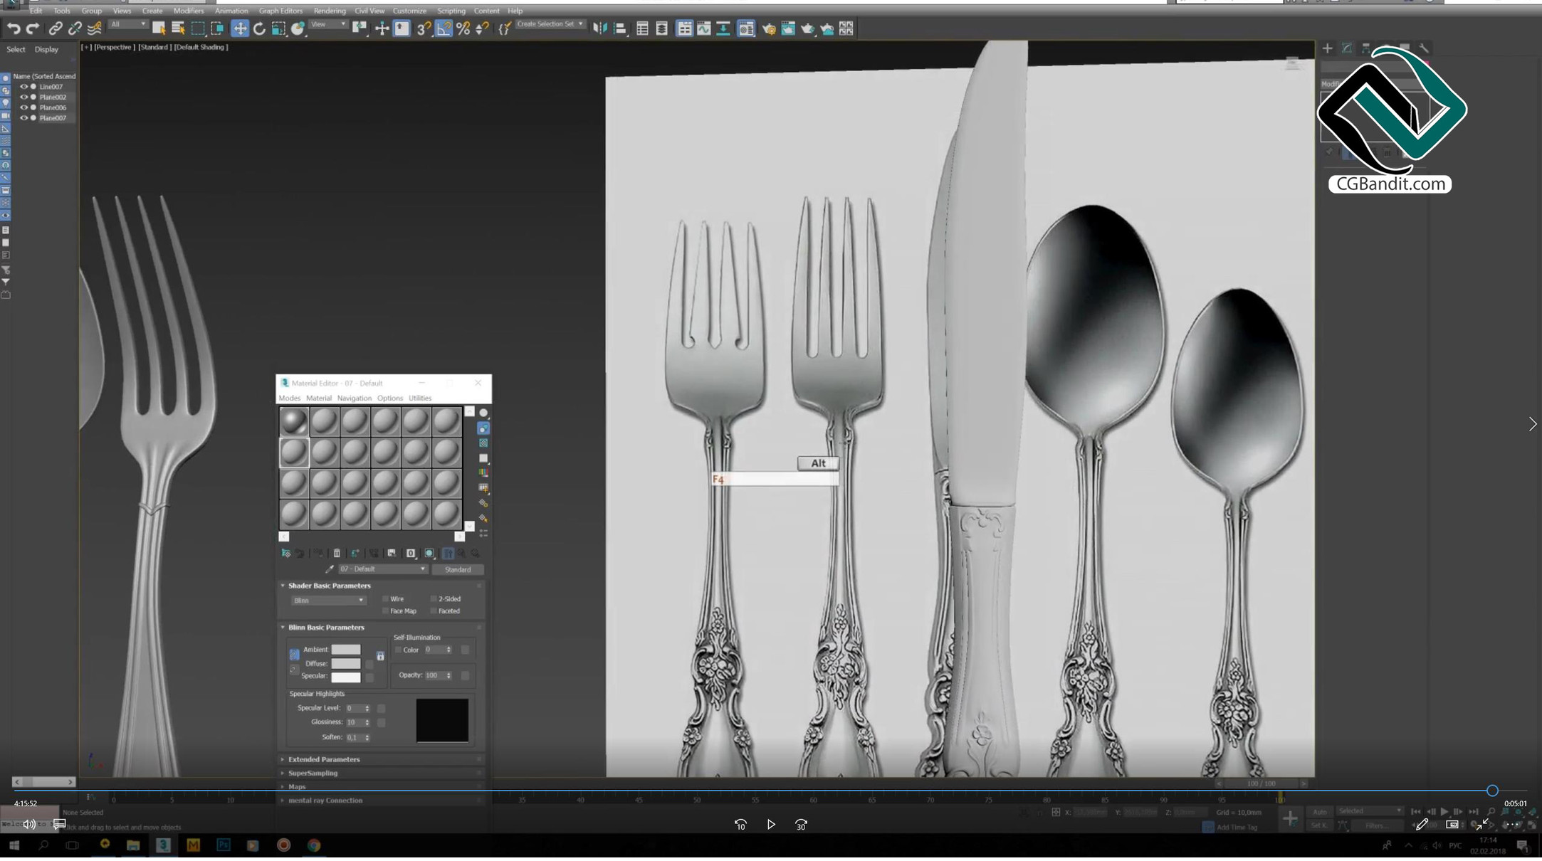The width and height of the screenshot is (1542, 861).
Task: Open the Modifiers menu
Action: pos(188,11)
